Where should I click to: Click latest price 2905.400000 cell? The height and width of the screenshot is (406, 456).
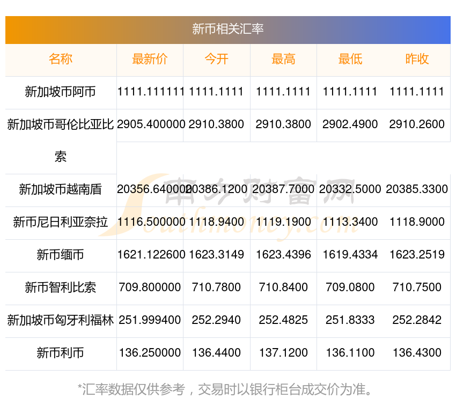point(150,124)
